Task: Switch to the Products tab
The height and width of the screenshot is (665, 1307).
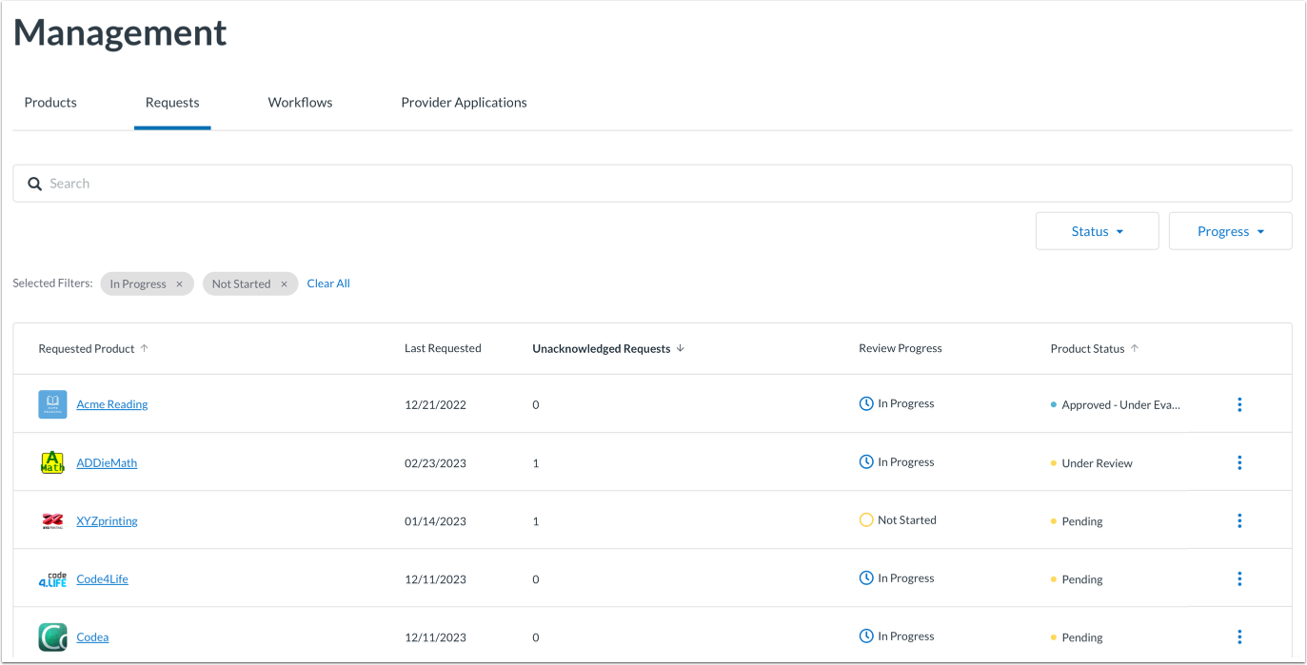Action: click(x=50, y=103)
